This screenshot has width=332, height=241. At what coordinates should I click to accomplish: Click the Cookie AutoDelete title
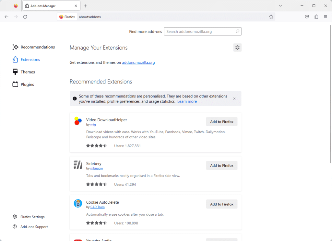coord(102,202)
